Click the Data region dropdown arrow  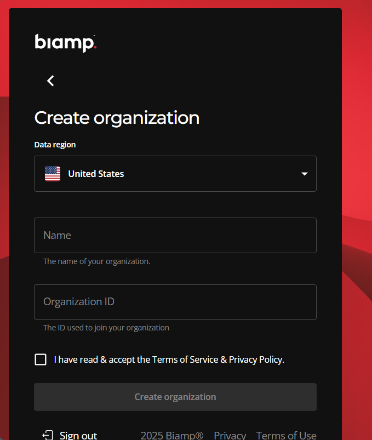(305, 174)
